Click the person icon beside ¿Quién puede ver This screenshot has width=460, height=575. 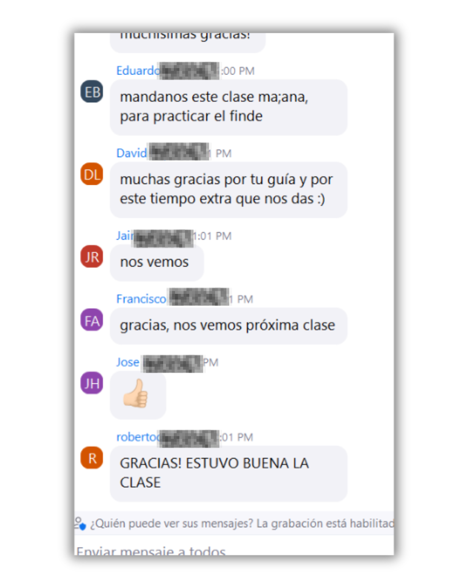80,523
